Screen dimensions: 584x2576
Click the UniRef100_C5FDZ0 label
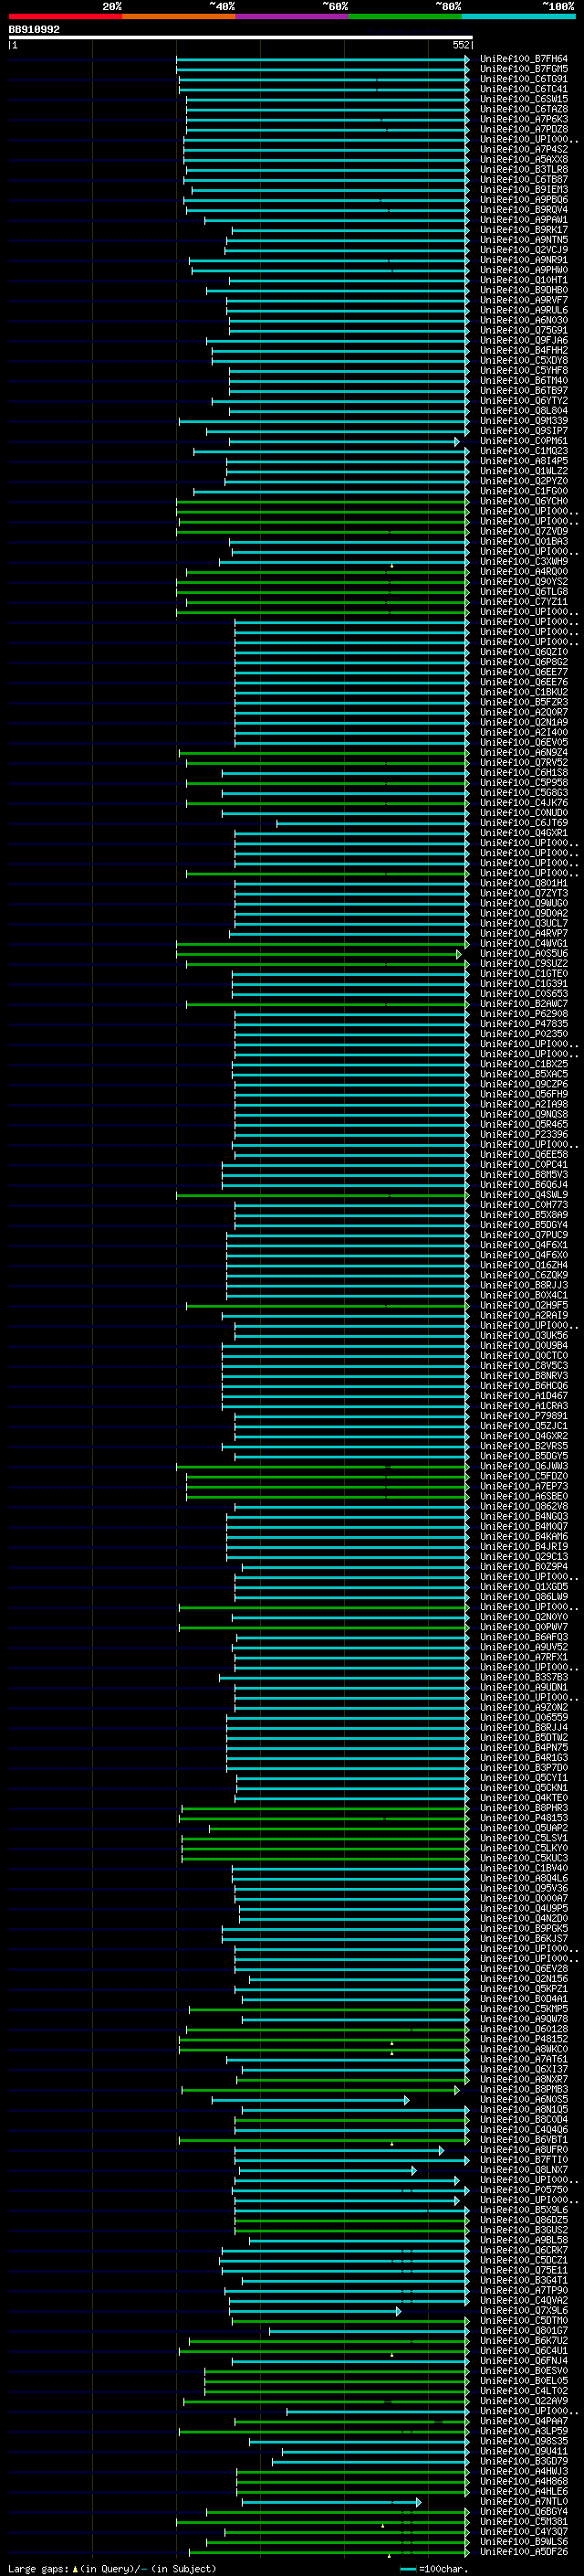(523, 1476)
